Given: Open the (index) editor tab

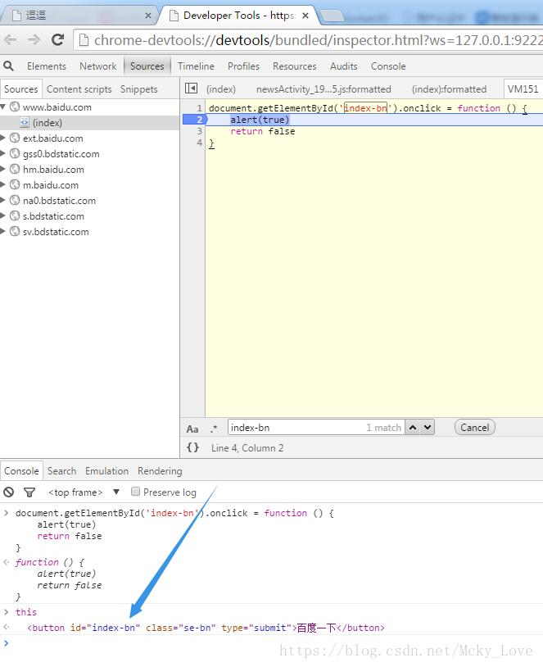Looking at the screenshot, I should tap(220, 88).
